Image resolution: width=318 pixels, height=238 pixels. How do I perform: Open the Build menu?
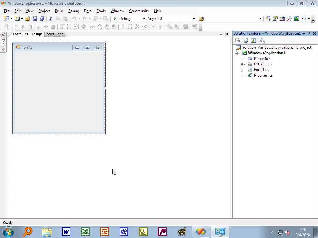point(59,11)
